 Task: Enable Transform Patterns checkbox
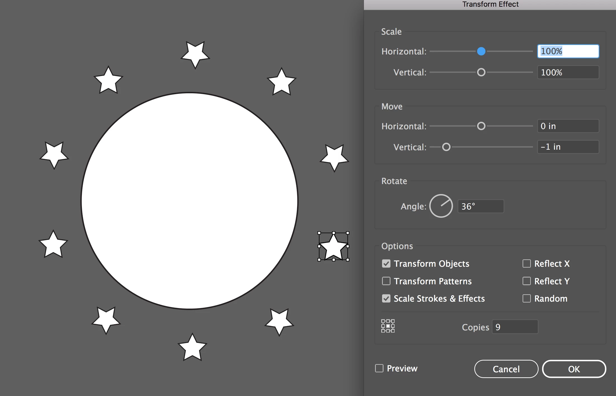click(386, 281)
